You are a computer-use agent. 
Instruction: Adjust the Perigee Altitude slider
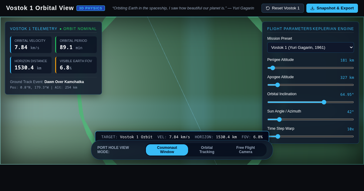[x=311, y=68]
